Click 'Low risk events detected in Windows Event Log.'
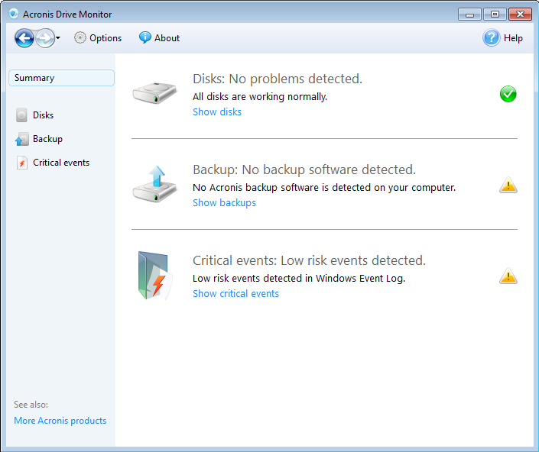This screenshot has height=452, width=539. tap(299, 279)
